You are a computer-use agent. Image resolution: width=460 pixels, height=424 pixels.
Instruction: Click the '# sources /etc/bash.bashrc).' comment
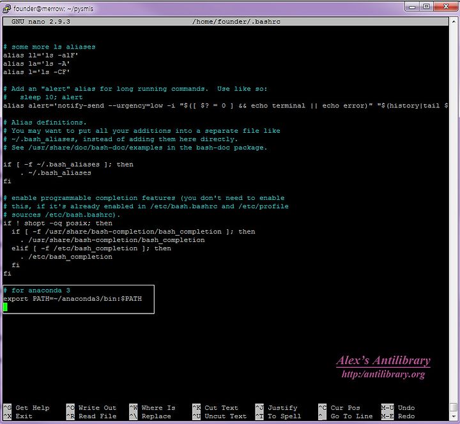pos(62,215)
